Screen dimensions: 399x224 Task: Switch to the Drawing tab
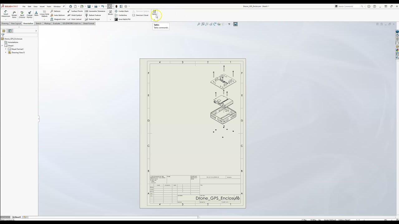5,23
